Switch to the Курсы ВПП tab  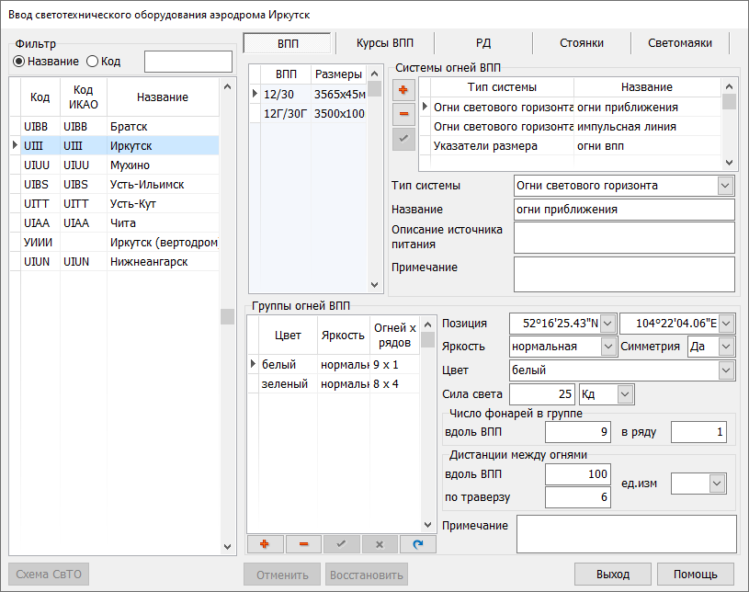click(384, 42)
